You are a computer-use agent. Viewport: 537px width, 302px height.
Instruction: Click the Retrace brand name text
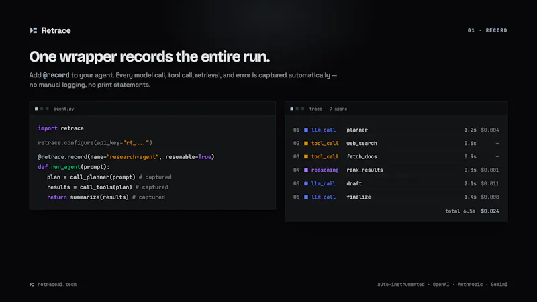coord(56,30)
